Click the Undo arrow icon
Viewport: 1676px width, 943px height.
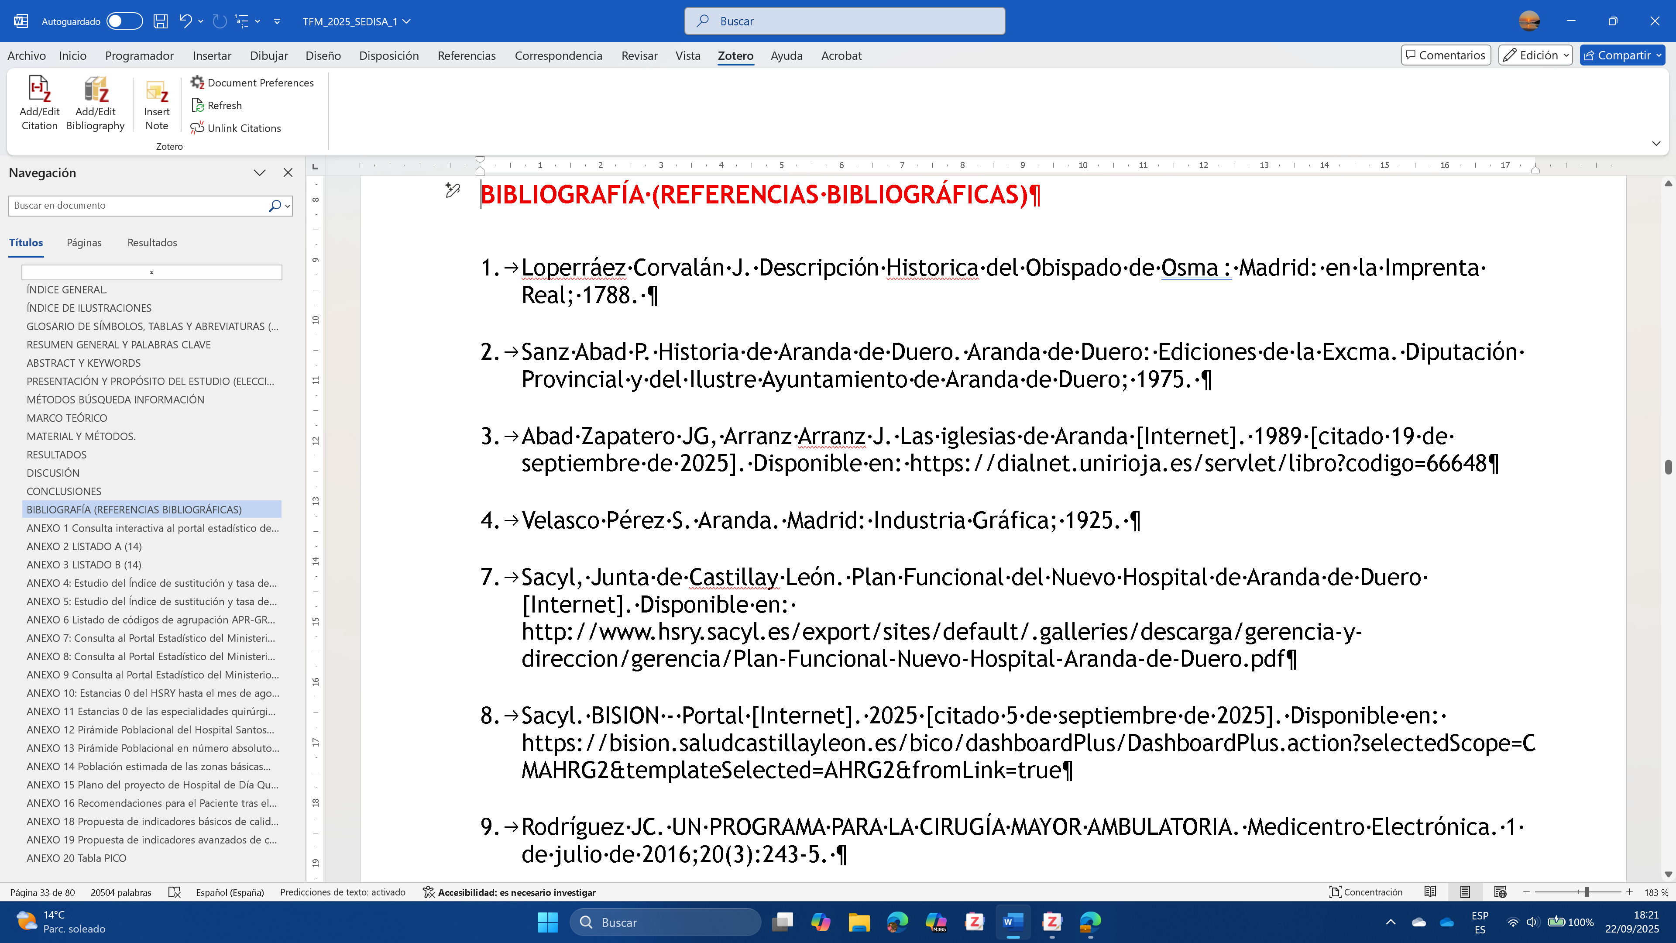(185, 21)
